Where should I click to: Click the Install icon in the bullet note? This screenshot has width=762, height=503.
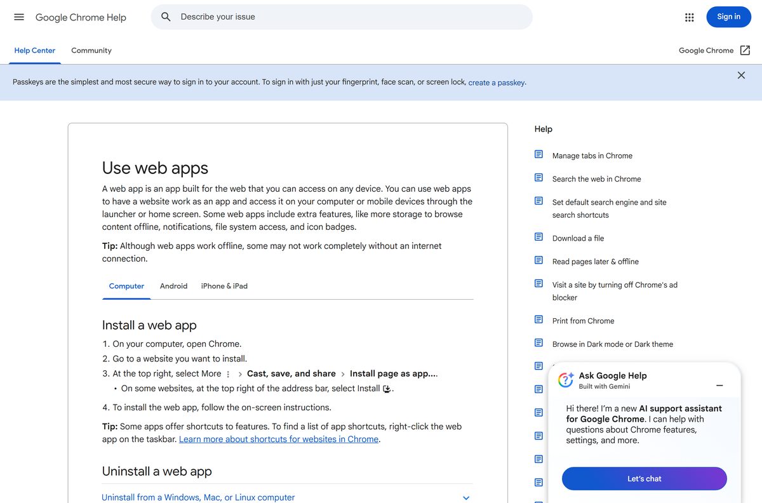click(x=387, y=389)
